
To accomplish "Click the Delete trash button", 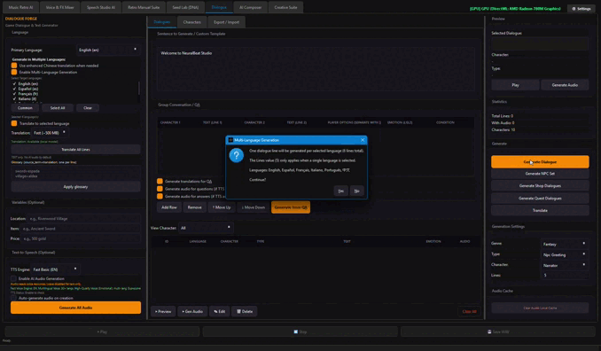I will (245, 311).
